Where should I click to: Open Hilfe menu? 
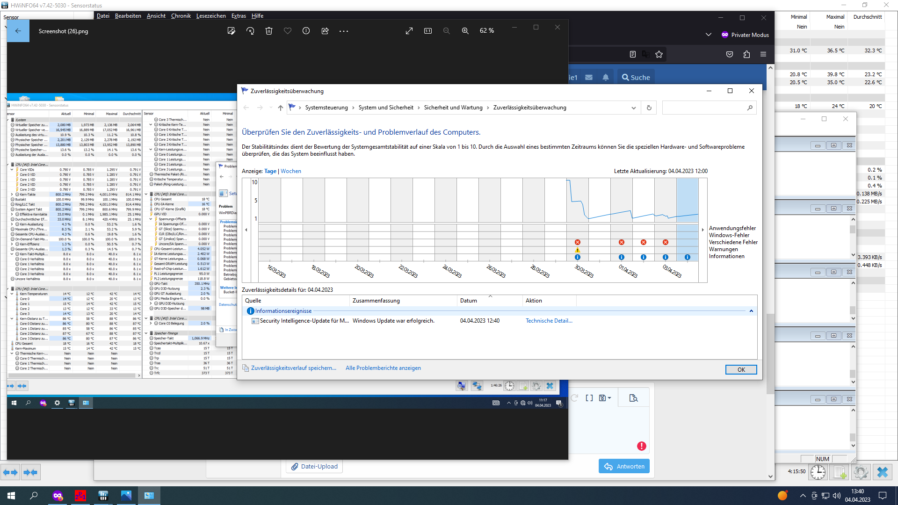[x=257, y=16]
